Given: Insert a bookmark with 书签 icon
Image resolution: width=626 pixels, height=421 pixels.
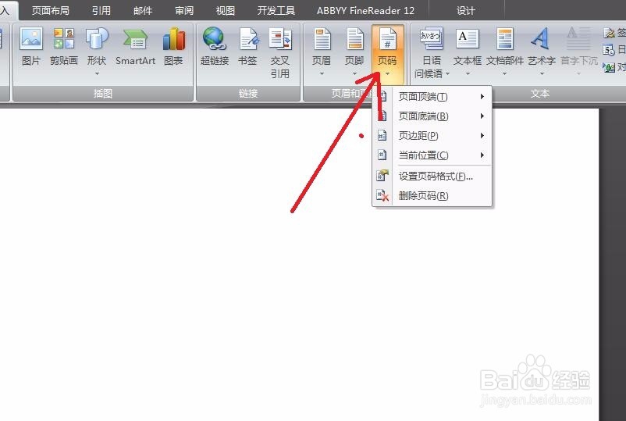Looking at the screenshot, I should [x=247, y=39].
